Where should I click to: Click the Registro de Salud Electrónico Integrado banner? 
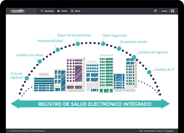(x=90, y=104)
